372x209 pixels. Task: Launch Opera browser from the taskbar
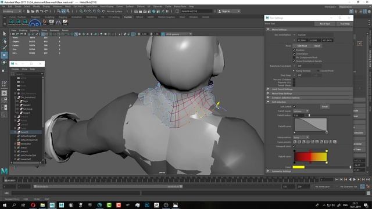pos(33,205)
